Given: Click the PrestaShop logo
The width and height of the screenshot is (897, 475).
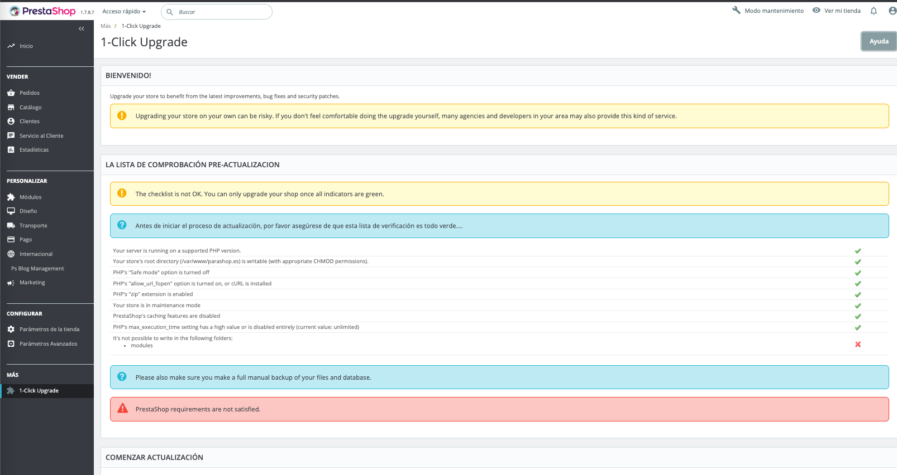Looking at the screenshot, I should (x=42, y=11).
